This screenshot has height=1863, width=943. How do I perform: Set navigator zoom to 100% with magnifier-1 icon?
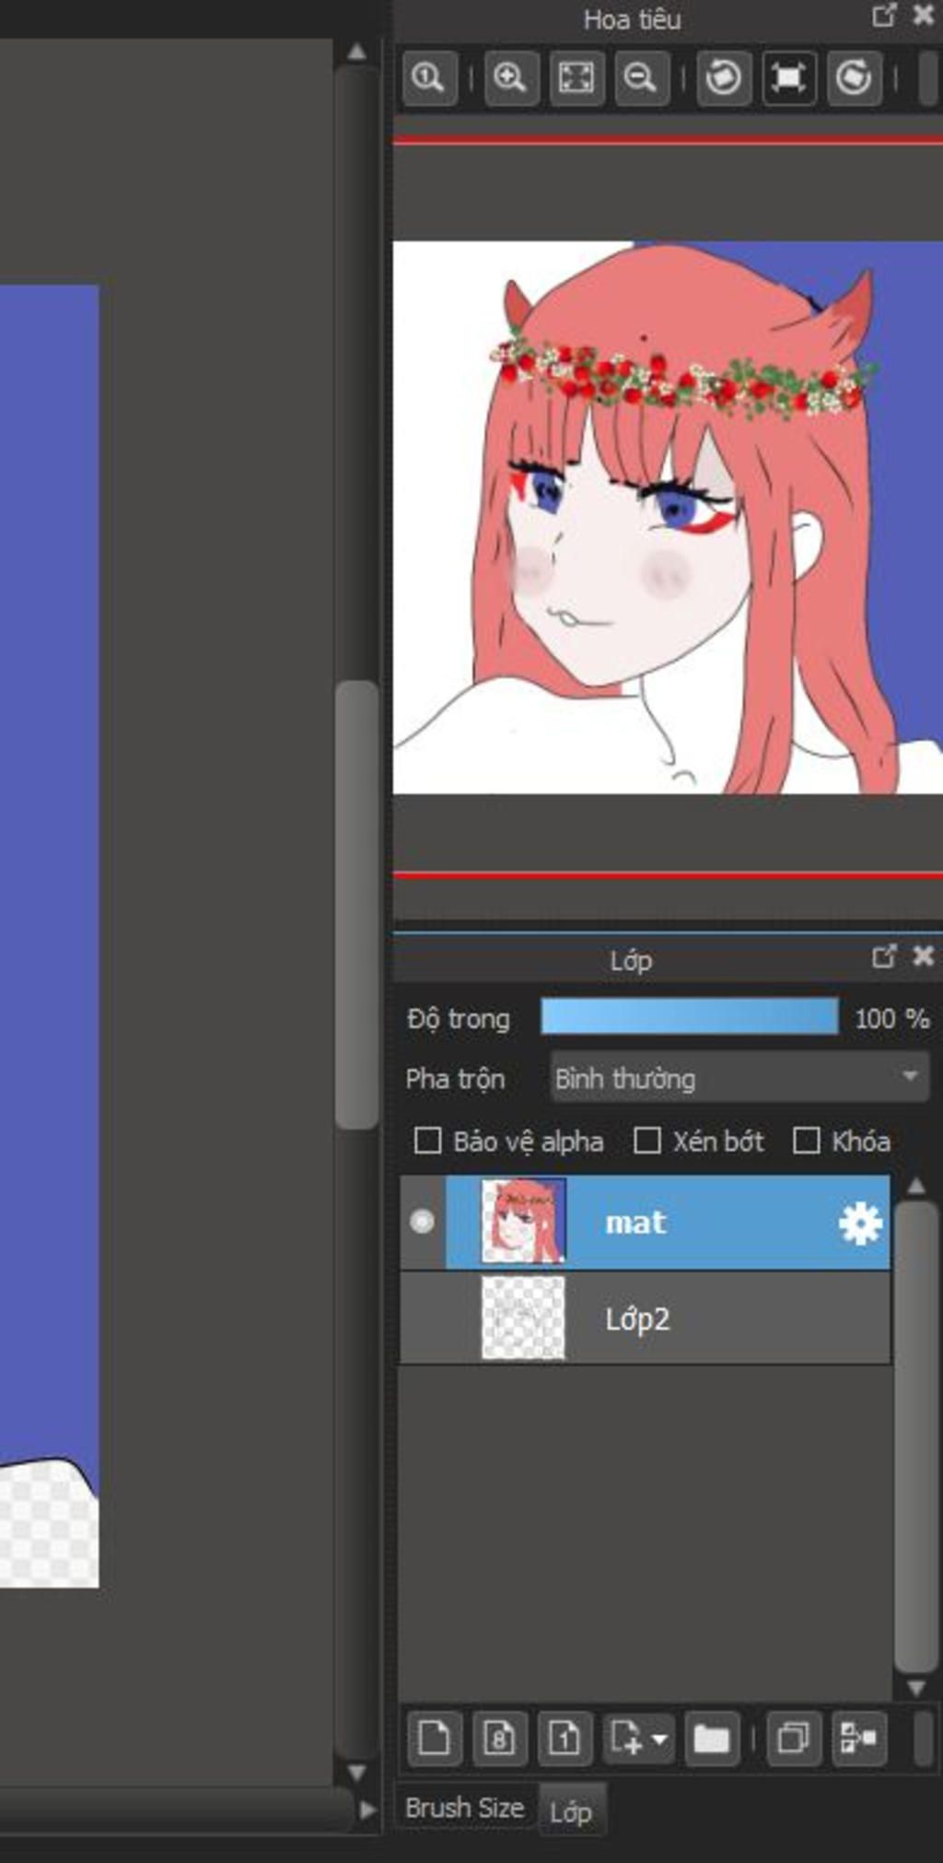point(428,77)
